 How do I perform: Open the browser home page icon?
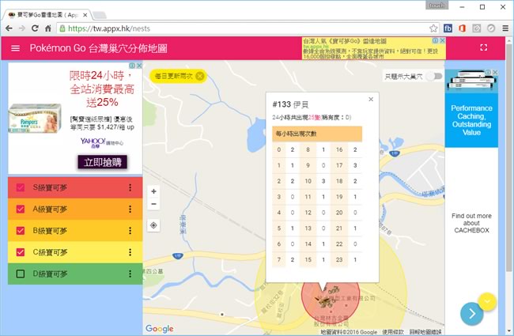pos(48,28)
